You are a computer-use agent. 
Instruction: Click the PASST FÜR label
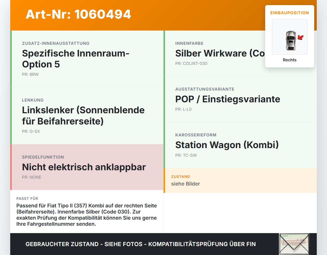(x=27, y=199)
